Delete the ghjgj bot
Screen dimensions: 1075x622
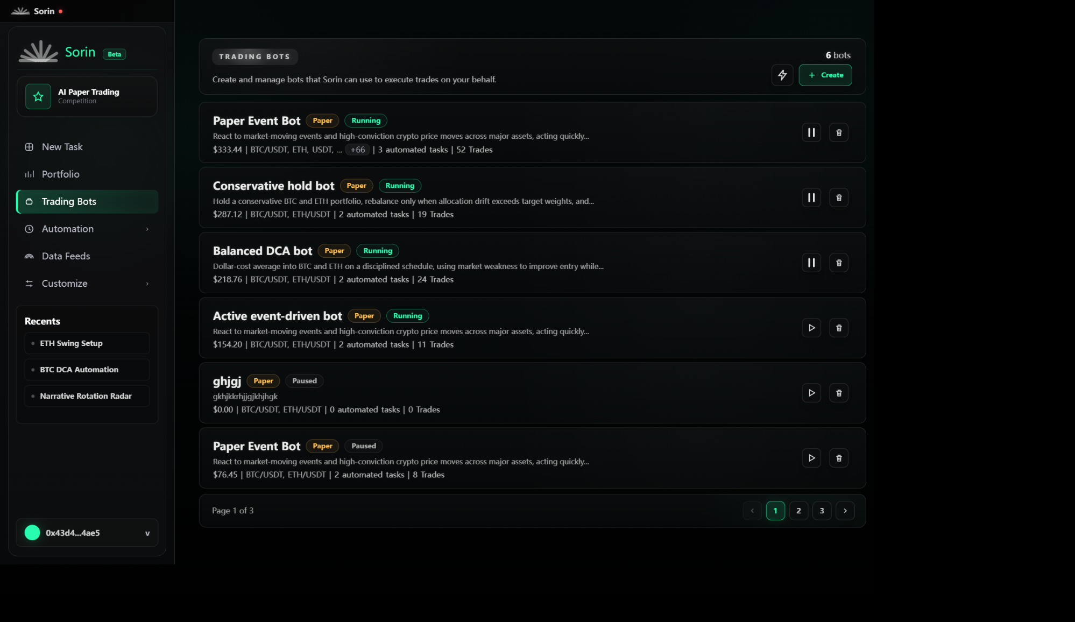click(839, 393)
